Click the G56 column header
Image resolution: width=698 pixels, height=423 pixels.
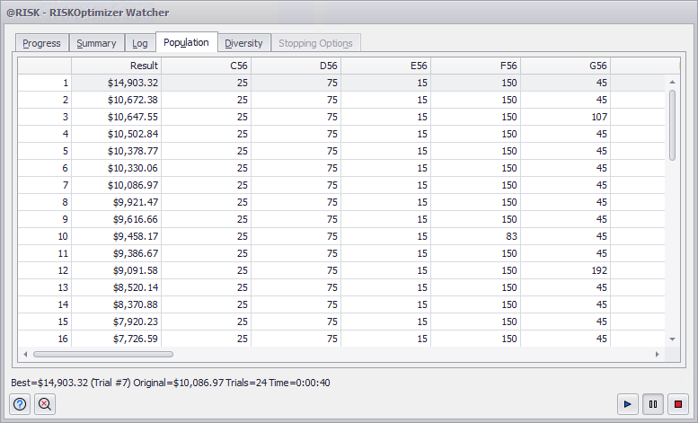(x=566, y=66)
